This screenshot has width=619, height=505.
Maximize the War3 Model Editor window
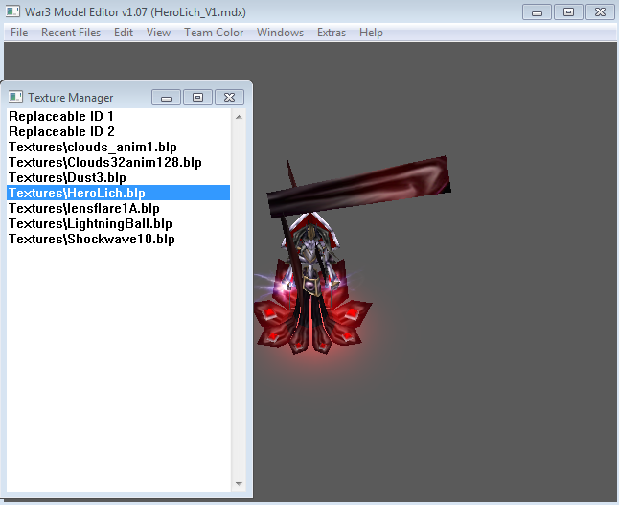coord(568,12)
